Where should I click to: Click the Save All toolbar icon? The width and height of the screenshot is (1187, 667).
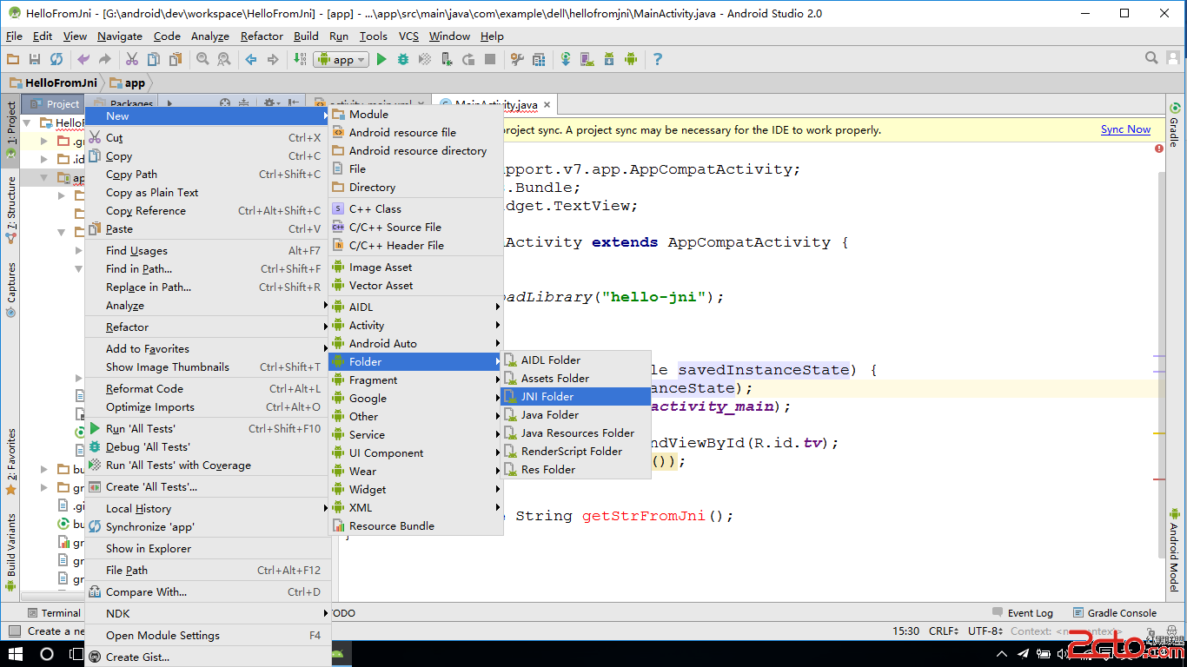pos(35,59)
